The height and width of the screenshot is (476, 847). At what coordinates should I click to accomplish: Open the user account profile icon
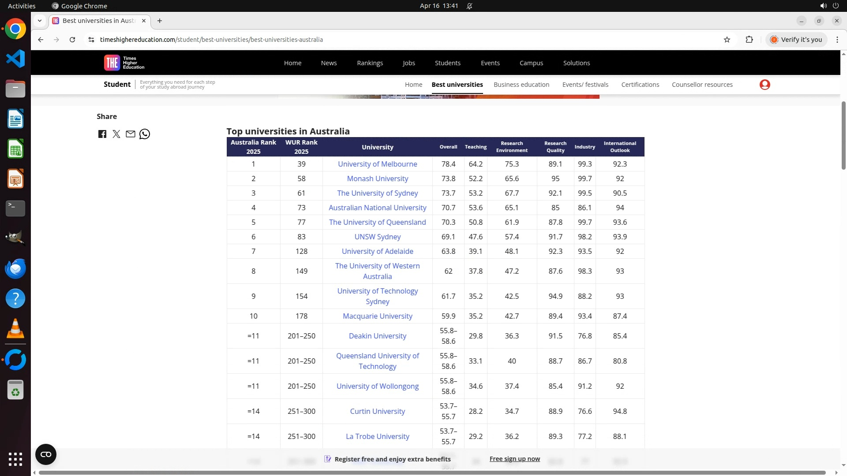click(x=765, y=85)
